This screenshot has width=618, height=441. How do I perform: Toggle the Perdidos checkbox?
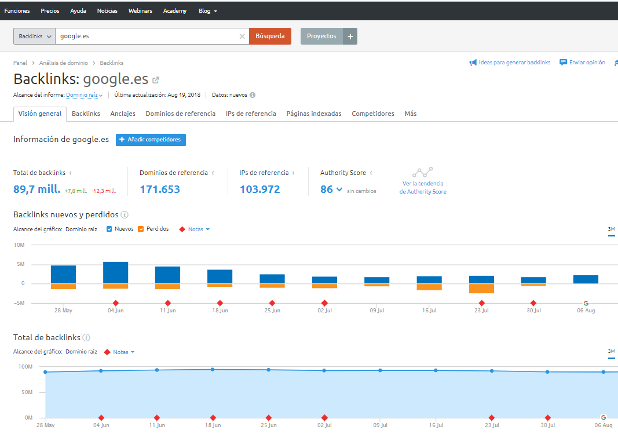(141, 229)
